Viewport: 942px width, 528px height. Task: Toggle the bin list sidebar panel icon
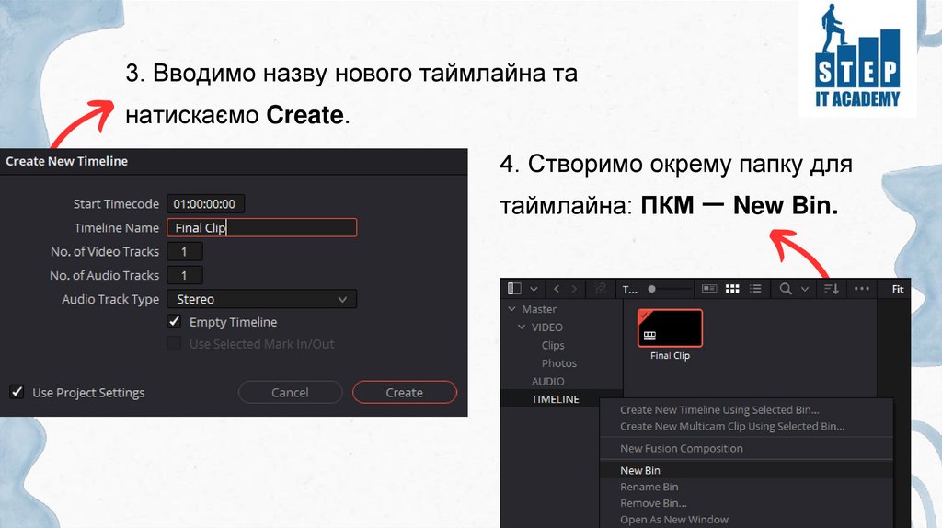(514, 289)
